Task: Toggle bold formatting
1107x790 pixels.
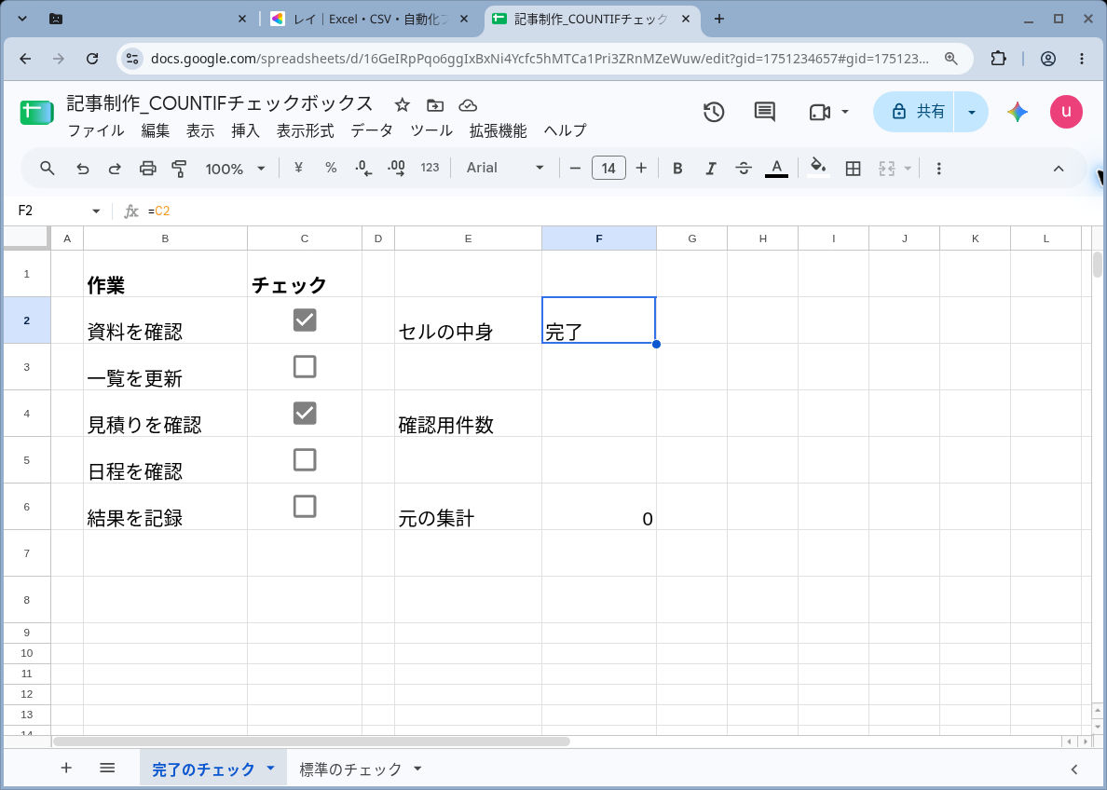Action: (677, 168)
